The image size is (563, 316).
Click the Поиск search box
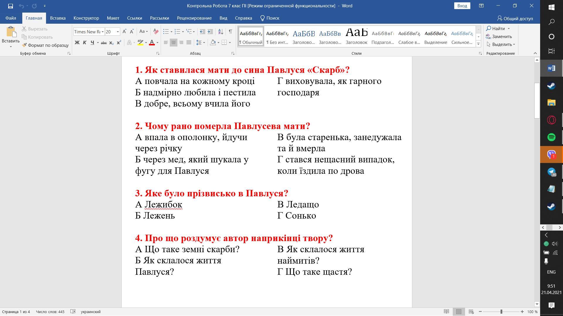tap(270, 18)
